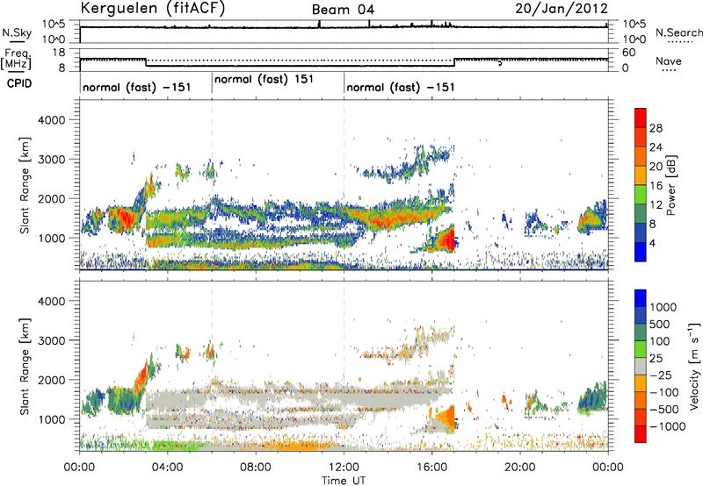Click the "Velocity [m s-1]" colorbar title
The image size is (703, 486).
pos(694,366)
